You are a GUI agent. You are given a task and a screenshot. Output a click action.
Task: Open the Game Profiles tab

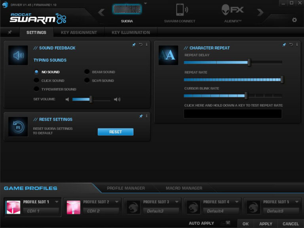[30, 188]
